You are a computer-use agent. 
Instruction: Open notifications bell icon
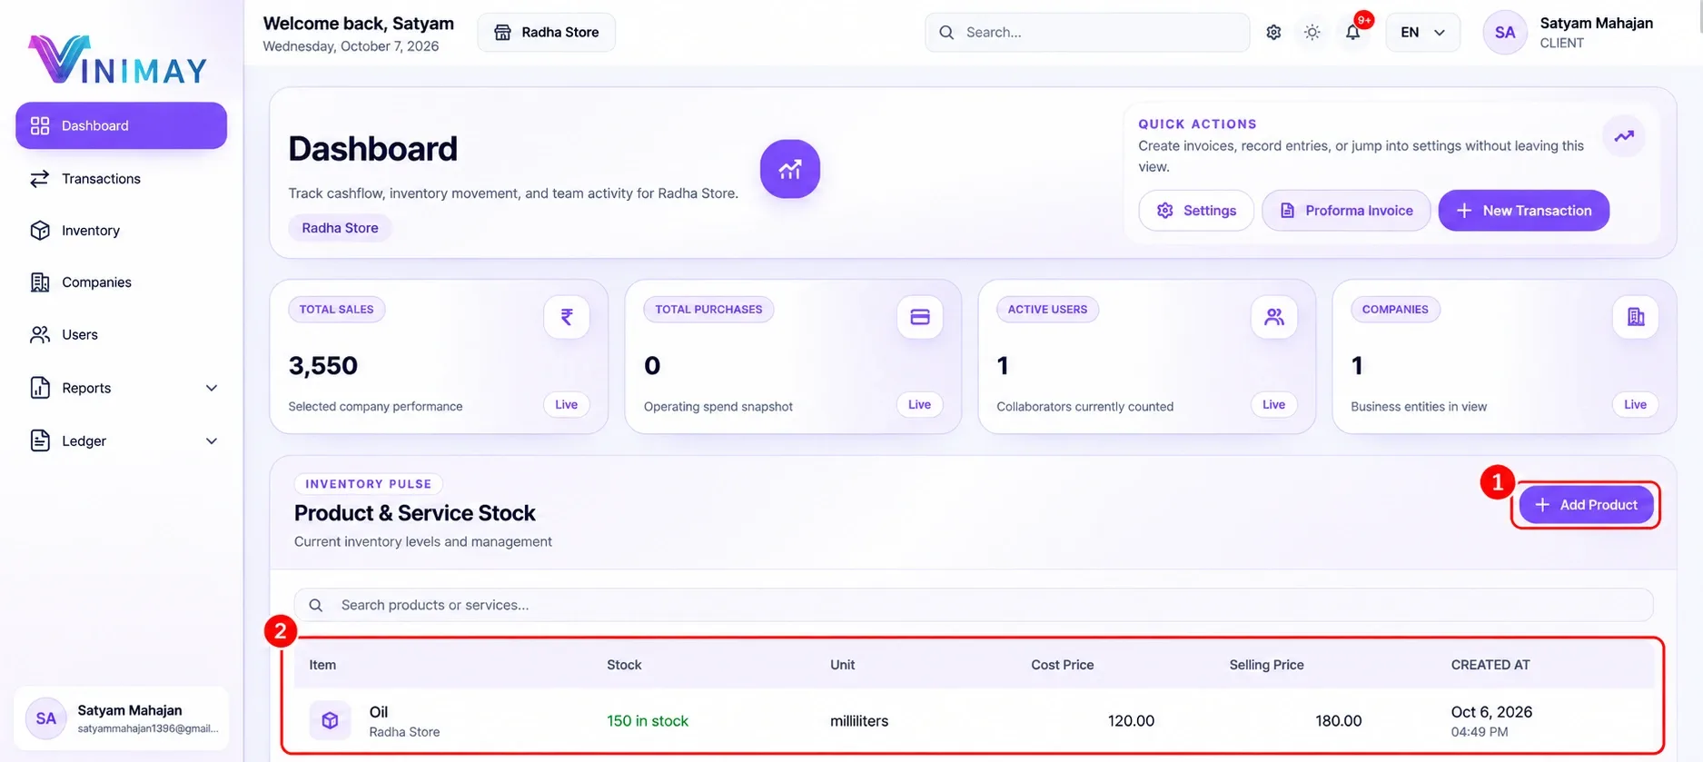1353,33
